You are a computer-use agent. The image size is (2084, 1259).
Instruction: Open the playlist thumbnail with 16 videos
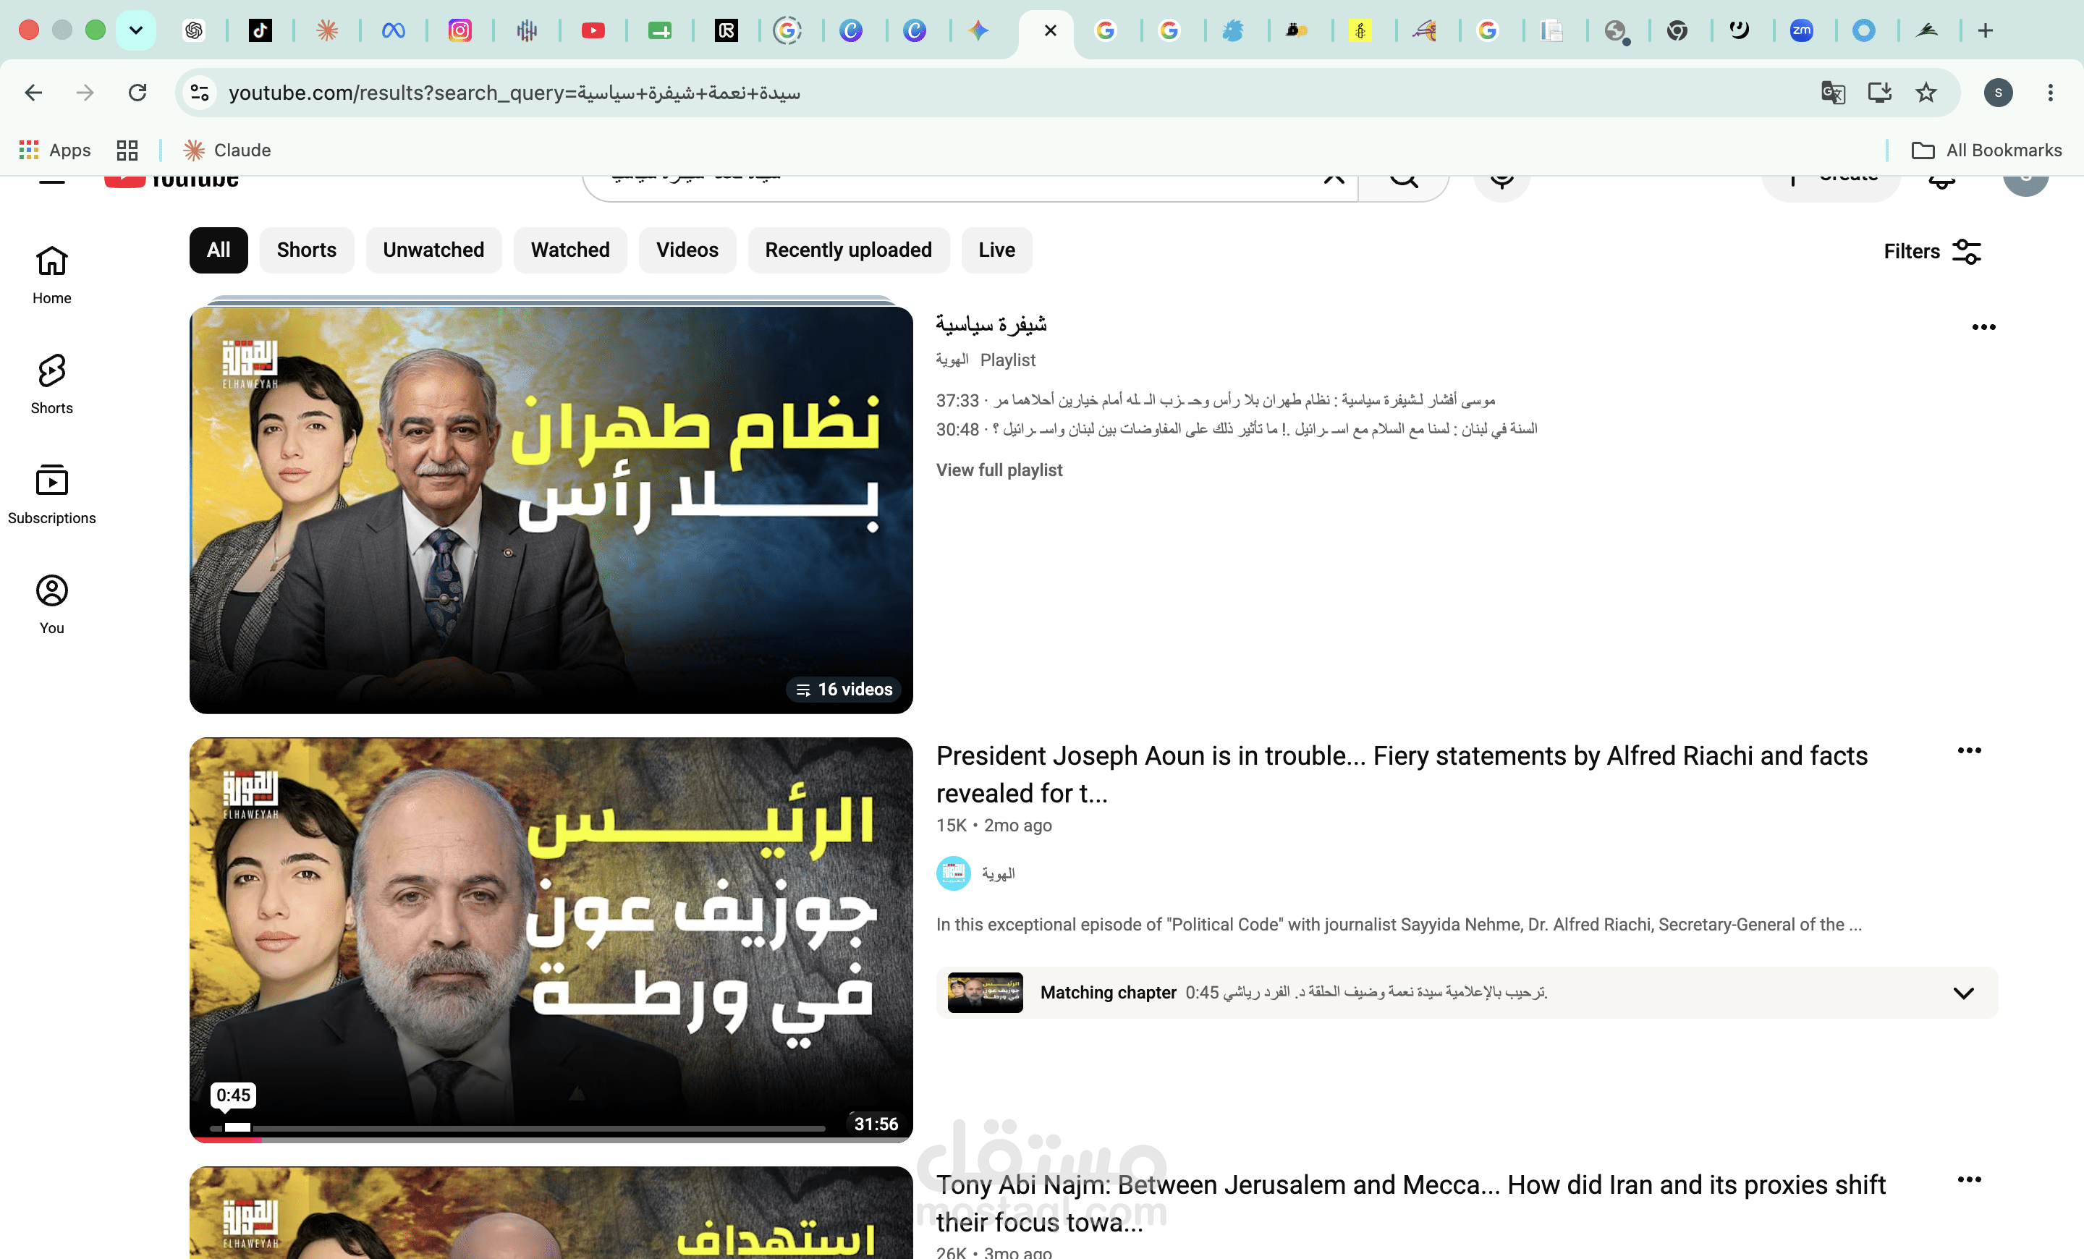(x=551, y=510)
